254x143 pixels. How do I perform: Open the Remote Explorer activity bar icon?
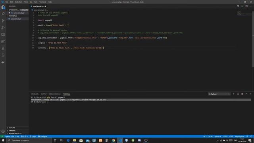point(3,35)
